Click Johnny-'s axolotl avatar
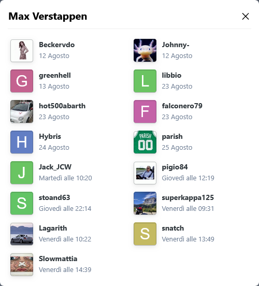 click(145, 50)
